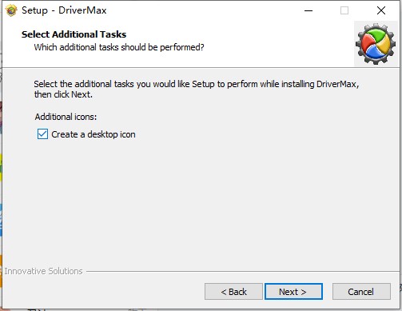Click 'Which additional tasks should be performed?' text

click(119, 47)
